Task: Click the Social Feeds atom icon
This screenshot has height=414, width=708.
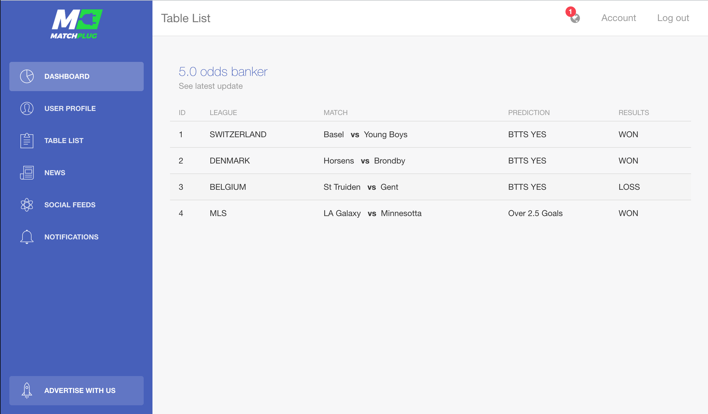Action: pos(27,205)
